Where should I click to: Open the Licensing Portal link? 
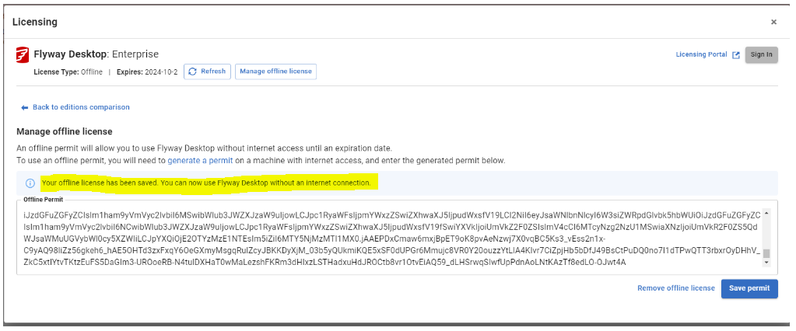[702, 54]
